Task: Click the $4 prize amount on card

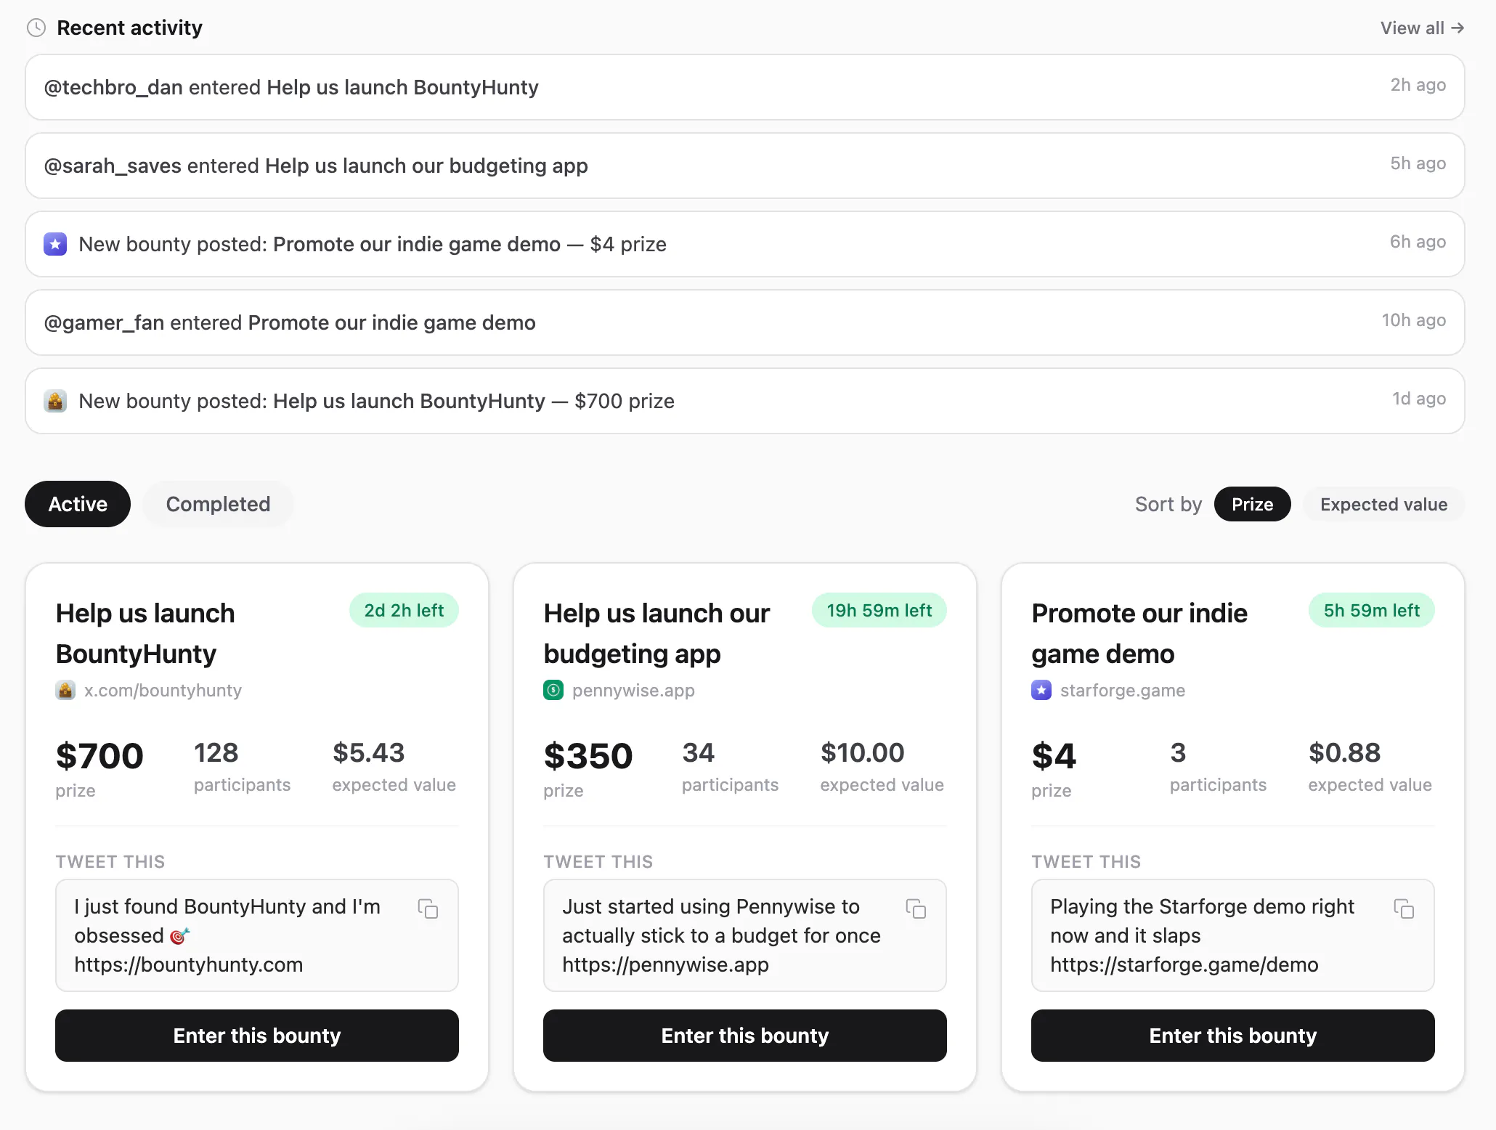Action: click(x=1054, y=756)
